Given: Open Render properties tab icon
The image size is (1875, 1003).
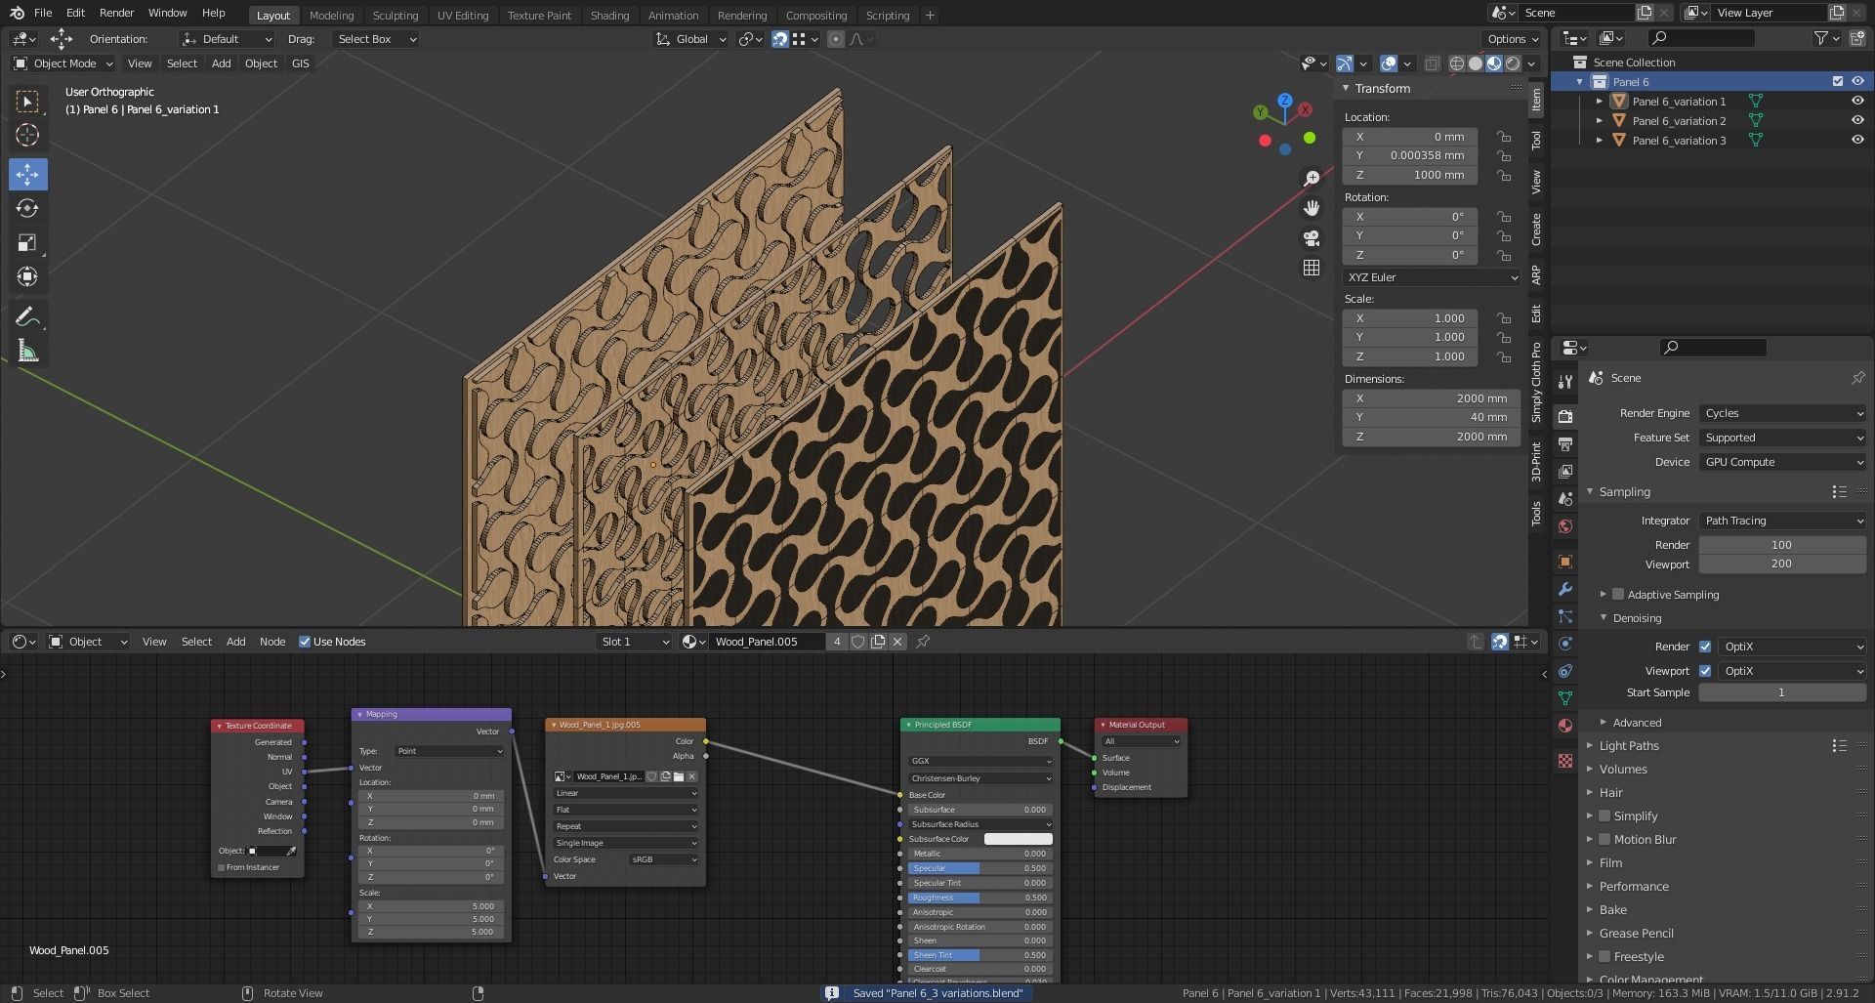Looking at the screenshot, I should point(1565,416).
